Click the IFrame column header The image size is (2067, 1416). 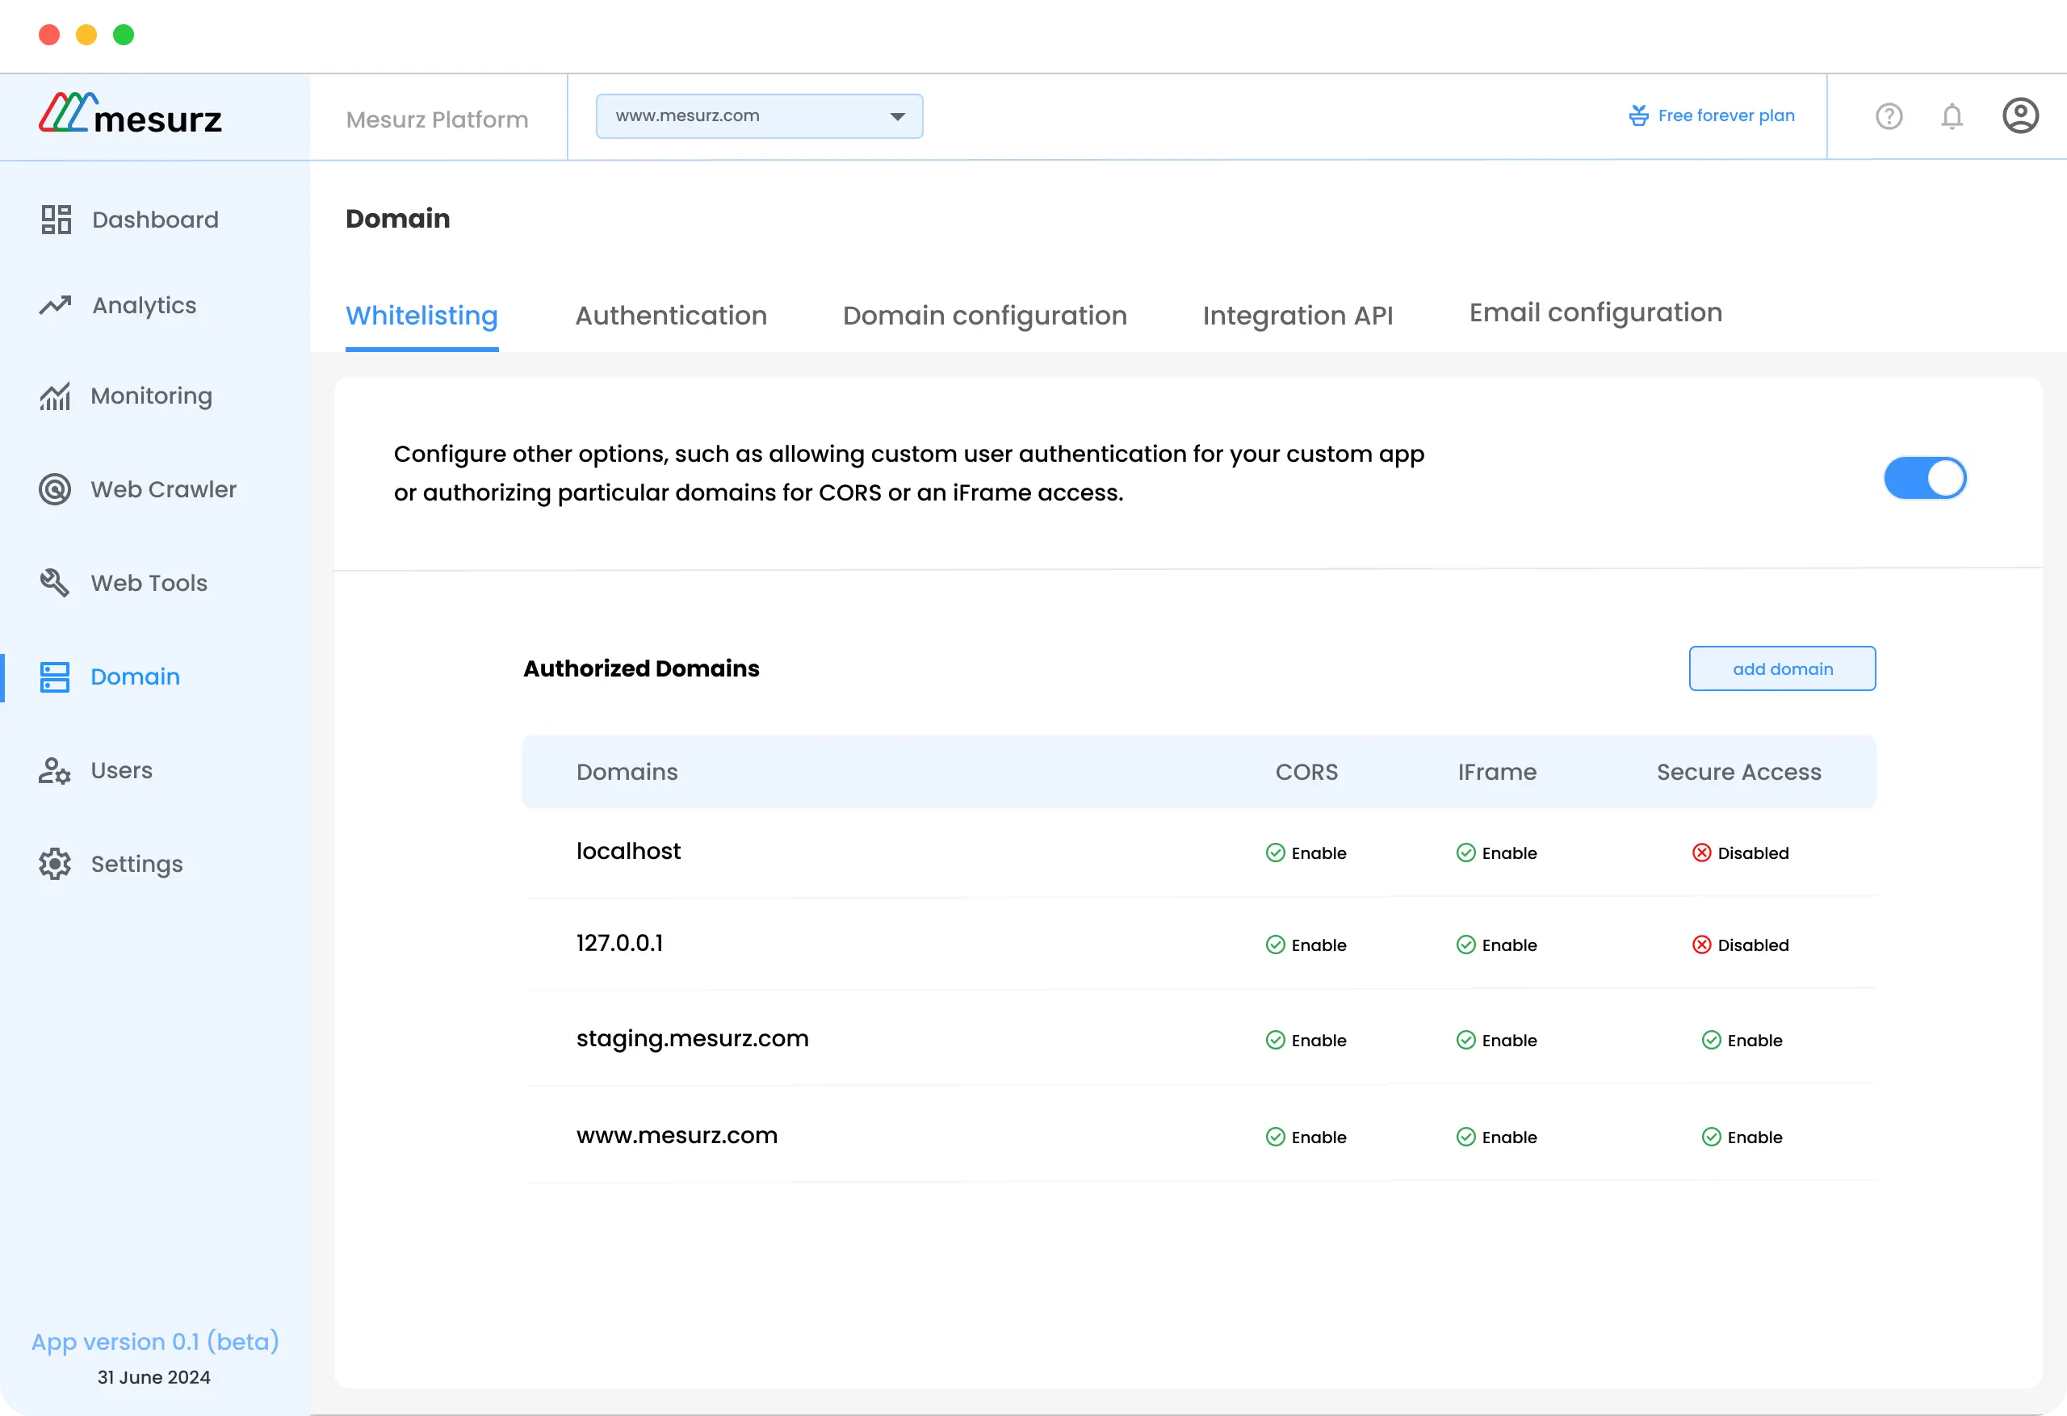[1496, 772]
